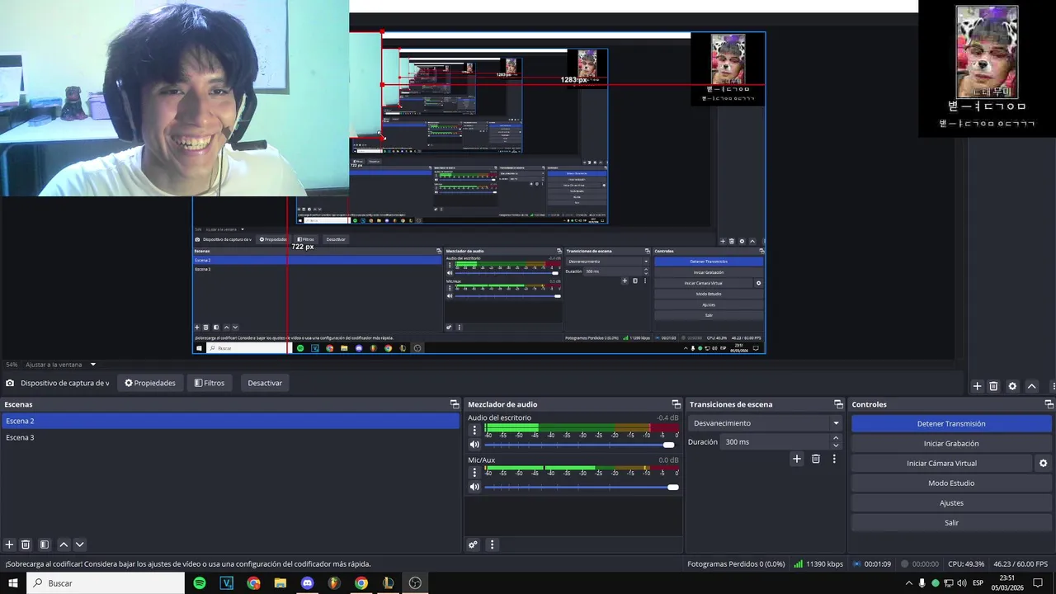The image size is (1056, 594).
Task: Click the Fotogramas Perdidos 0 (0.0%) status text
Action: click(x=736, y=564)
